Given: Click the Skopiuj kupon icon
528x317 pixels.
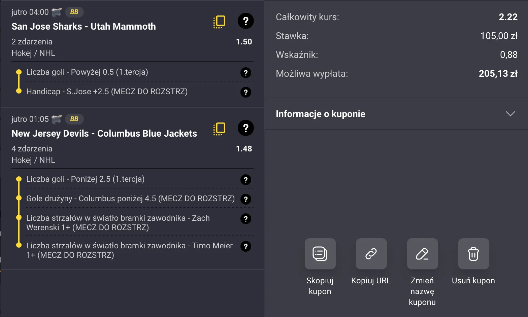Looking at the screenshot, I should (320, 254).
